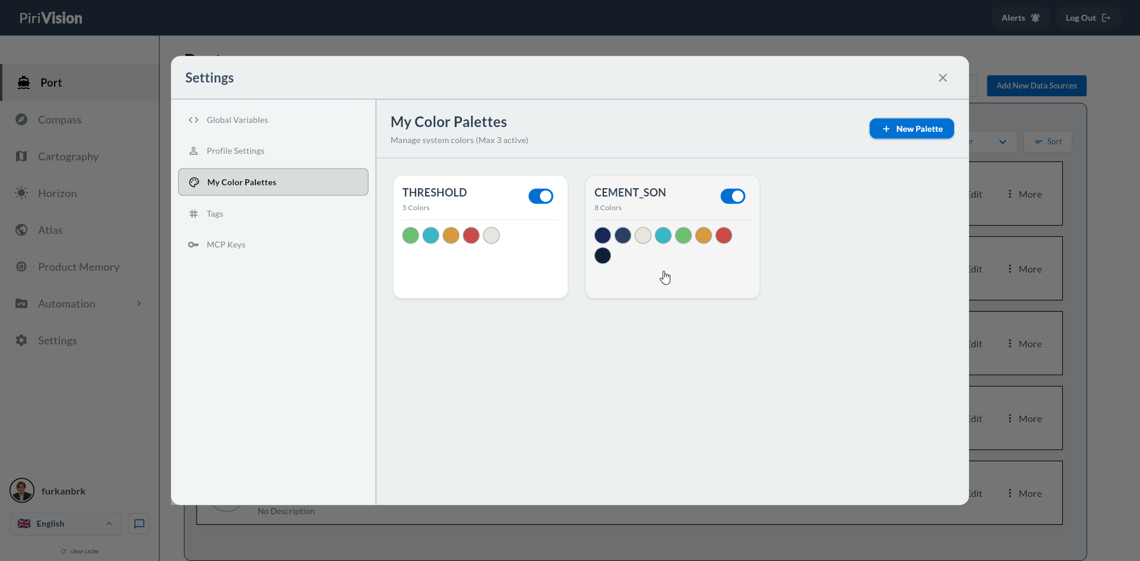Open the filter dropdown chevron beside Sort
Image resolution: width=1140 pixels, height=561 pixels.
pyautogui.click(x=1003, y=142)
